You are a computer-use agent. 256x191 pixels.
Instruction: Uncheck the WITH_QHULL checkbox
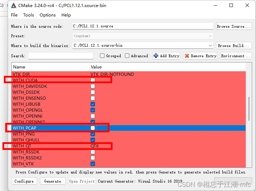coord(93,140)
